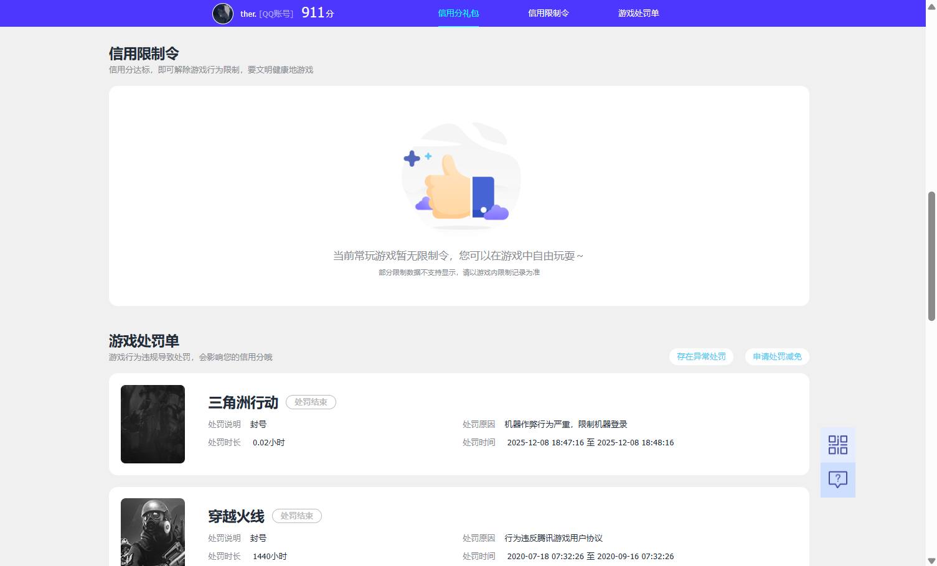937x566 pixels.
Task: Click the scrollbar down arrow
Action: click(931, 561)
